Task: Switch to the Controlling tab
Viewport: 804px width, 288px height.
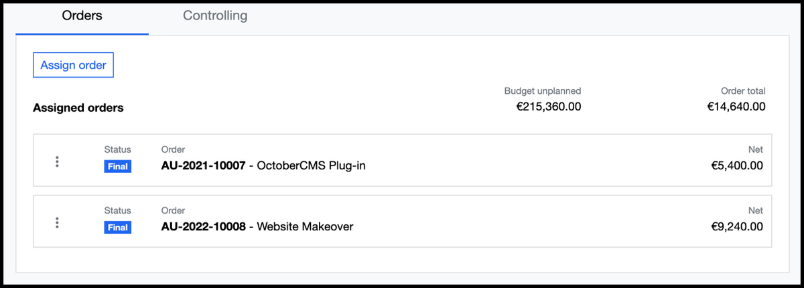Action: 215,15
